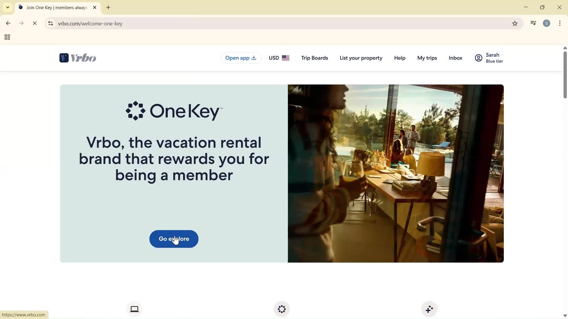Image resolution: width=568 pixels, height=319 pixels.
Task: Click the Vrbo logo
Action: click(x=78, y=58)
